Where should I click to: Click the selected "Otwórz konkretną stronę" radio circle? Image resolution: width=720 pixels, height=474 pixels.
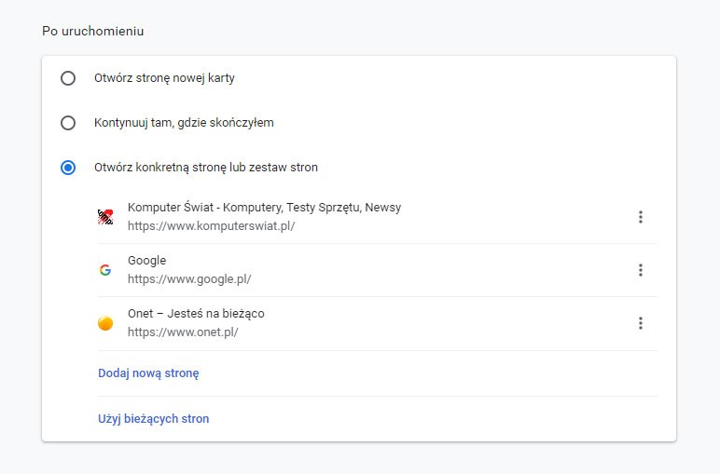pyautogui.click(x=68, y=168)
